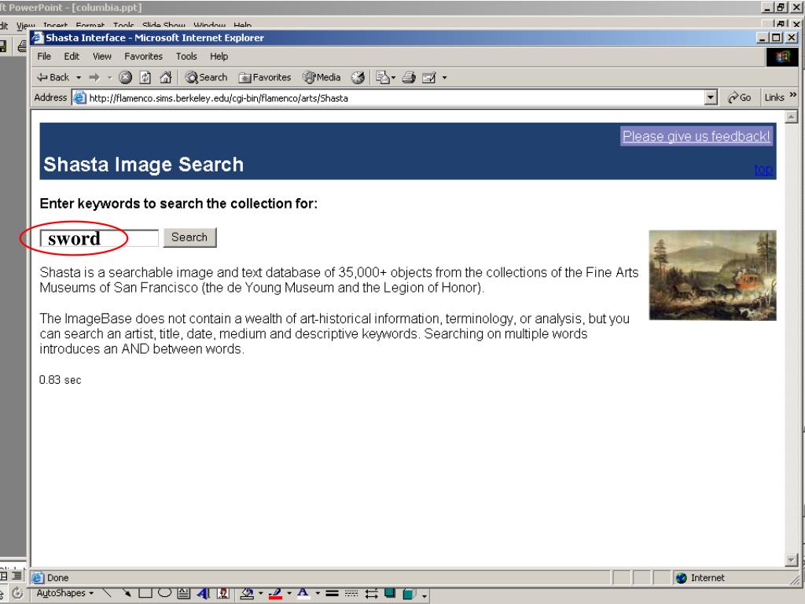The image size is (805, 604).
Task: Go to Home page icon
Action: click(x=165, y=78)
